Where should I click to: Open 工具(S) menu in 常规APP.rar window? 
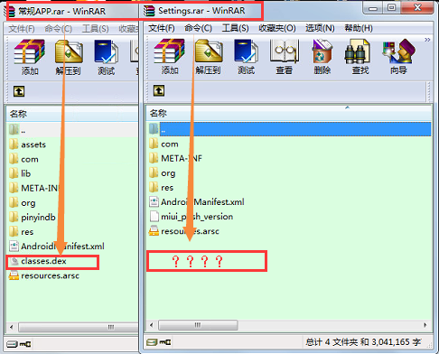(x=95, y=29)
